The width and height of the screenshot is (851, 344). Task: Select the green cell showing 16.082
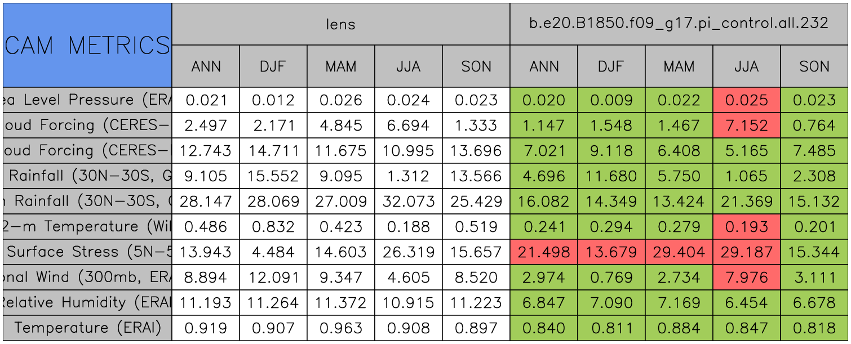pos(543,201)
